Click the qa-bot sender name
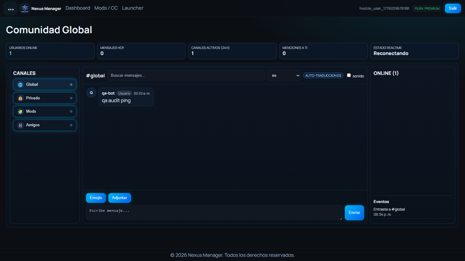 pyautogui.click(x=108, y=93)
